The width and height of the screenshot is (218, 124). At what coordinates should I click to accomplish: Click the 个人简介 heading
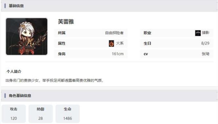click(14, 71)
